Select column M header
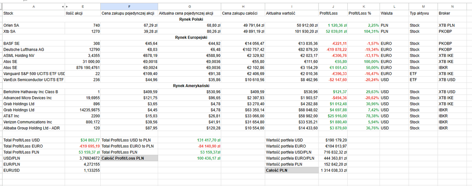The width and height of the screenshot is (472, 186). coord(423,7)
